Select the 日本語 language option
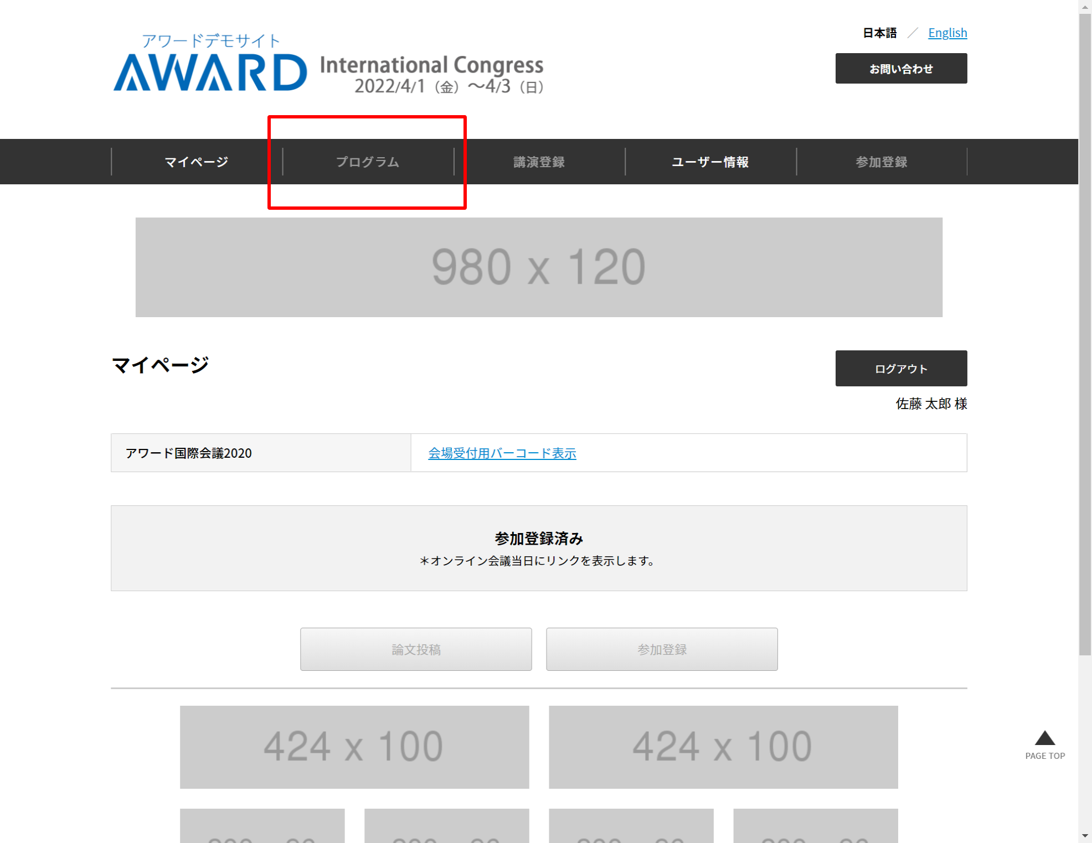The height and width of the screenshot is (843, 1092). tap(879, 33)
